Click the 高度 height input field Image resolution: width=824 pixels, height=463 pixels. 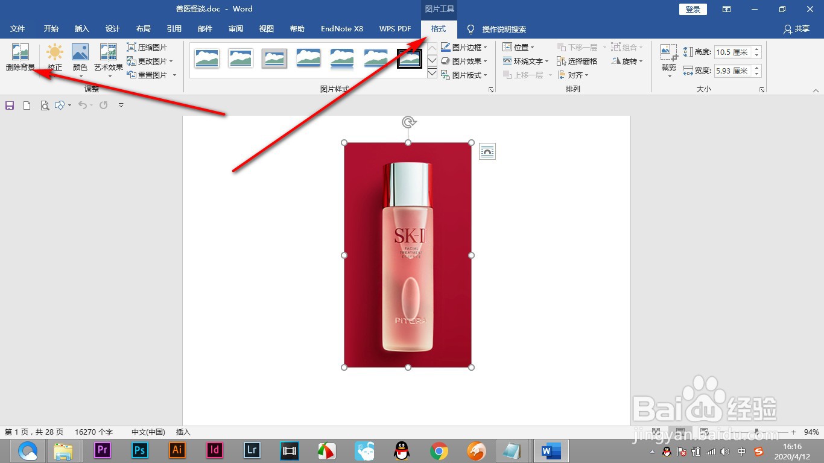click(733, 52)
